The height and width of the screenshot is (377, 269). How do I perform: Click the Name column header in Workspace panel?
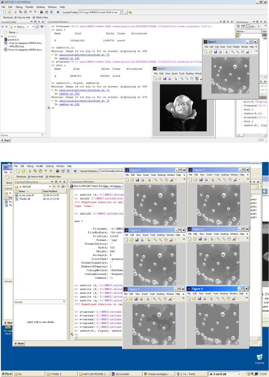tap(248, 31)
